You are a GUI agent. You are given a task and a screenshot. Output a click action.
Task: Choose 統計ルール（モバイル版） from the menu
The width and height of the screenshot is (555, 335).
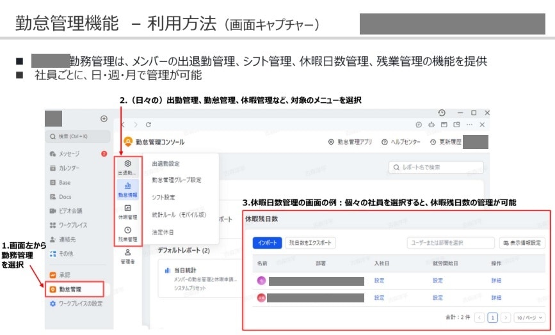tap(179, 215)
